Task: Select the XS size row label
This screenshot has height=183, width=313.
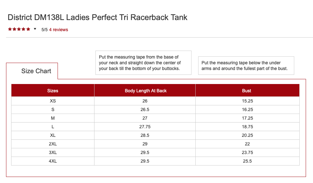Action: (x=53, y=101)
